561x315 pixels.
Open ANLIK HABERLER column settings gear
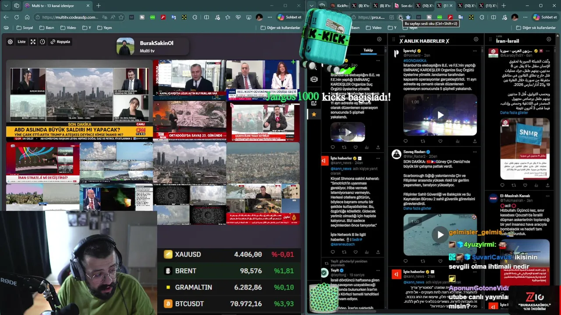[x=476, y=39]
